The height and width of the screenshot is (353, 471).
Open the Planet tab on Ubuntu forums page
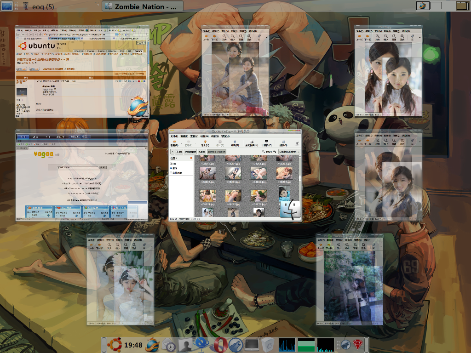tap(91, 51)
